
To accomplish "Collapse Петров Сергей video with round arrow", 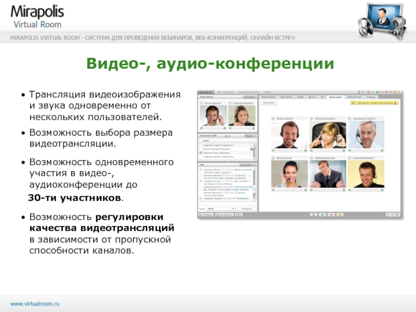I will pos(273,119).
